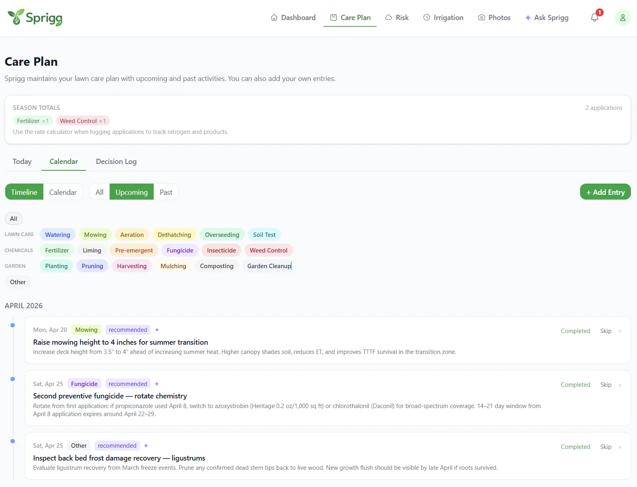Filter by Overseeding category
The width and height of the screenshot is (637, 487).
point(222,234)
